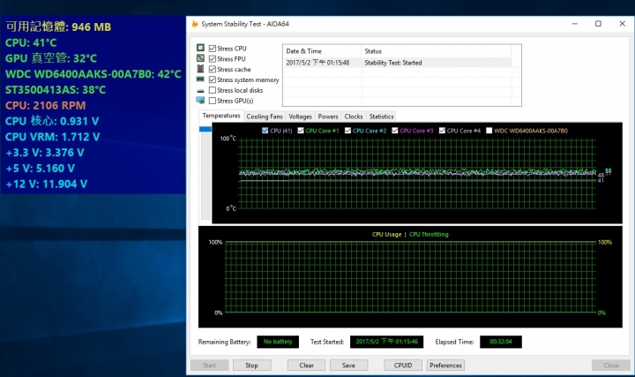Viewport: 635px width, 377px height.
Task: Click the CPU VRM 1.712 V reading
Action: tap(52, 137)
